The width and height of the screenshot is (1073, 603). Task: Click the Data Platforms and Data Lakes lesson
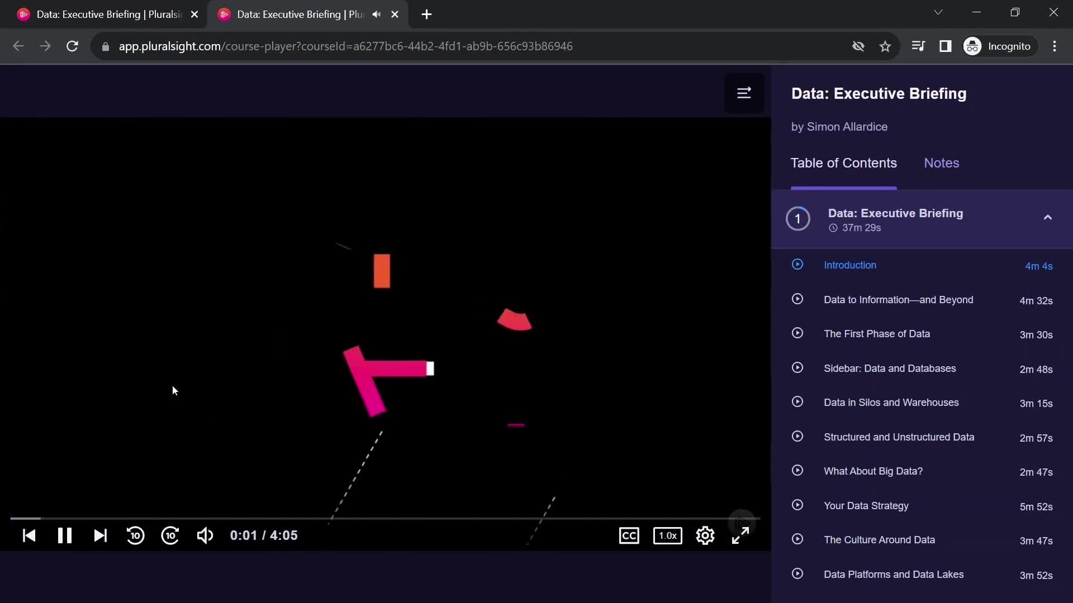coord(894,573)
